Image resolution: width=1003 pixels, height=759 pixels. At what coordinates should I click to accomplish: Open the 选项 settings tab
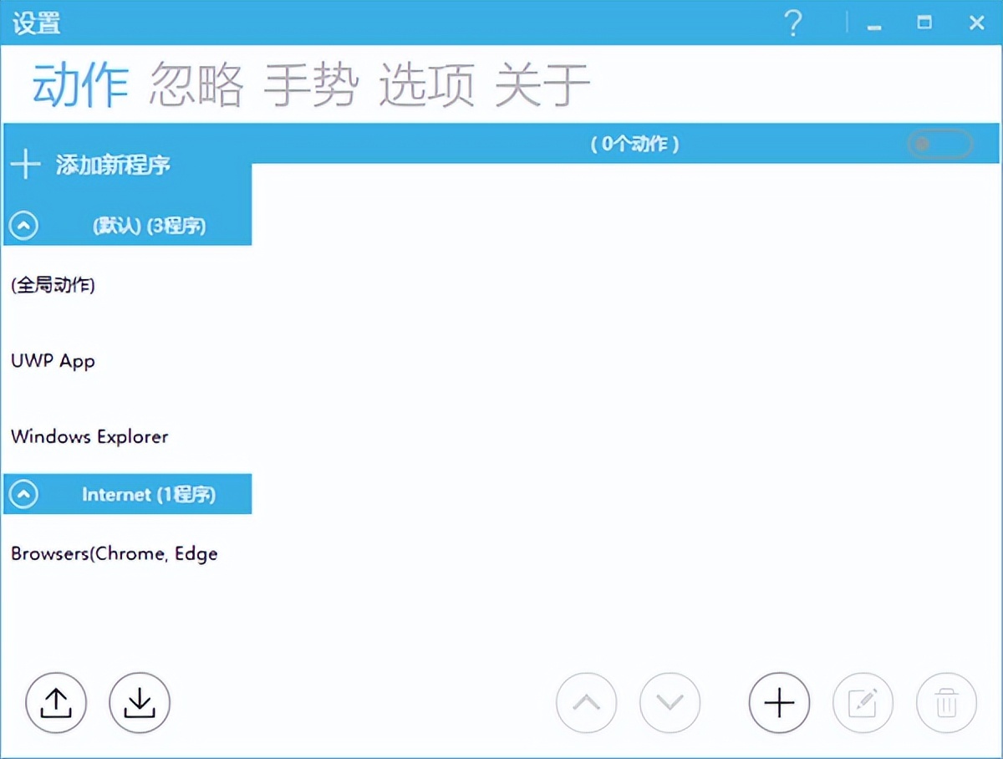(427, 82)
